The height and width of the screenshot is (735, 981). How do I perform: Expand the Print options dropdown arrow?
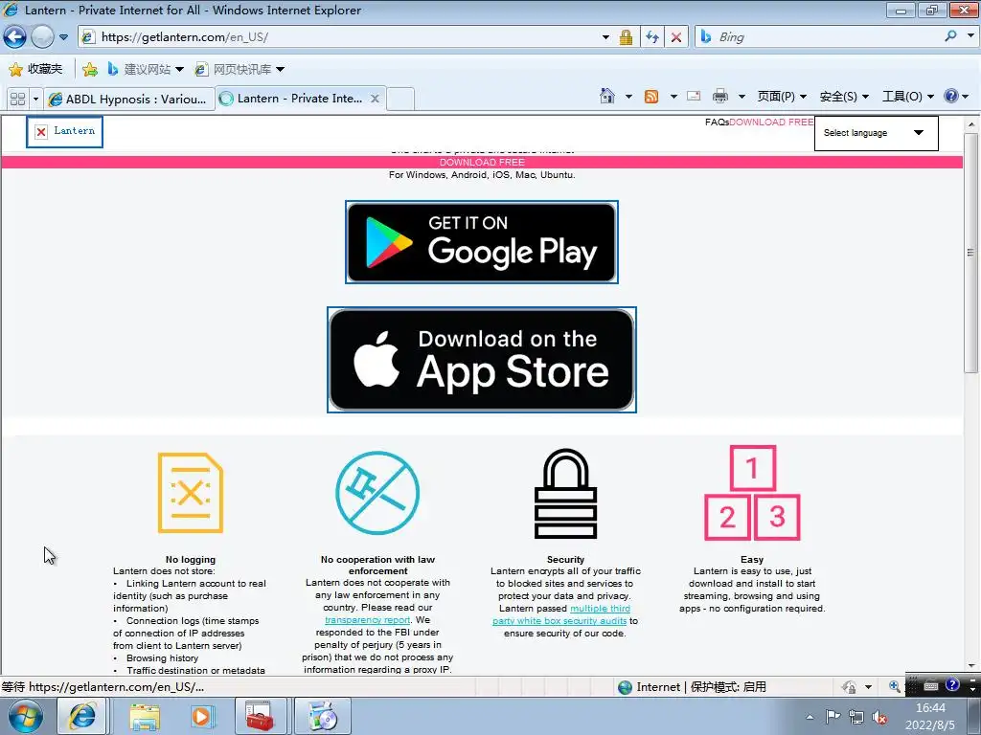click(x=742, y=97)
